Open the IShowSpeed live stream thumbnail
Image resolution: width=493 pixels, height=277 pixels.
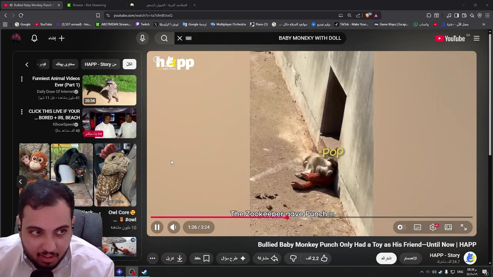[x=109, y=123]
